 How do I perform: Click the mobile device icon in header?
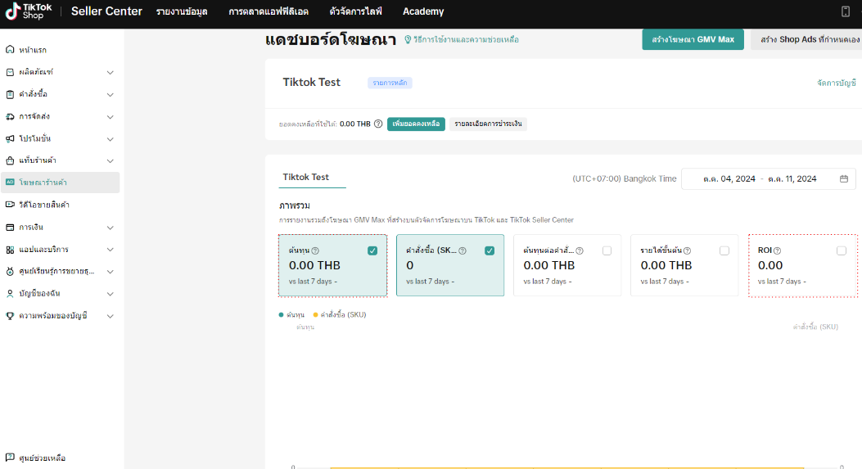click(x=846, y=11)
